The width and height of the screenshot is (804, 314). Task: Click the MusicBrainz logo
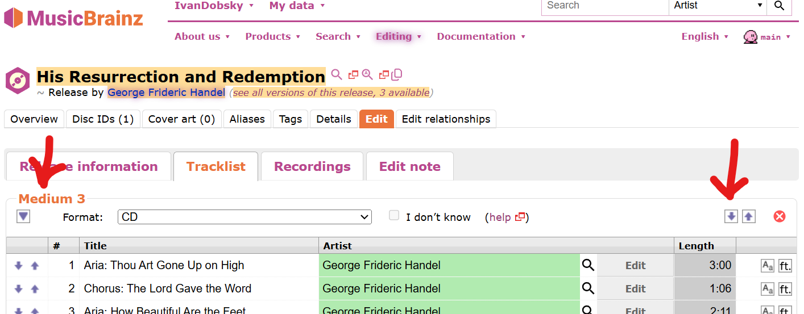tap(74, 18)
